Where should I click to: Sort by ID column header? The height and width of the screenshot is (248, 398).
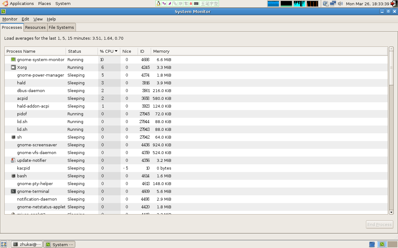(x=144, y=51)
